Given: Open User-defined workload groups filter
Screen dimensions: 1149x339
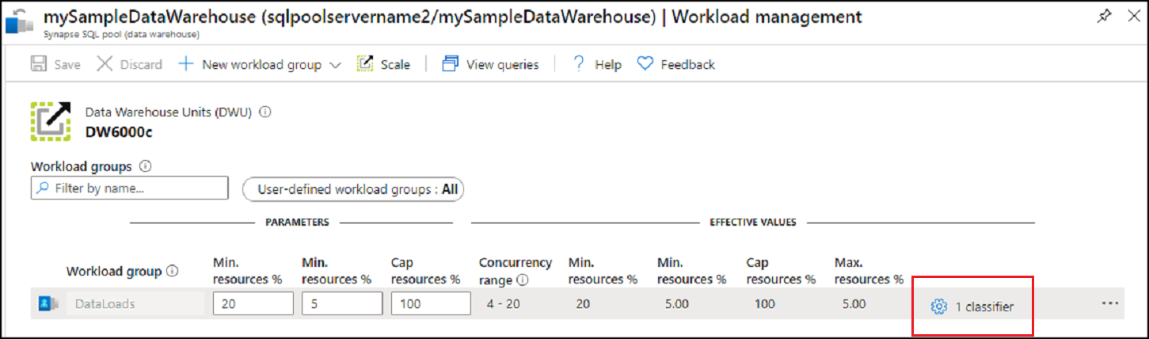Looking at the screenshot, I should tap(353, 189).
